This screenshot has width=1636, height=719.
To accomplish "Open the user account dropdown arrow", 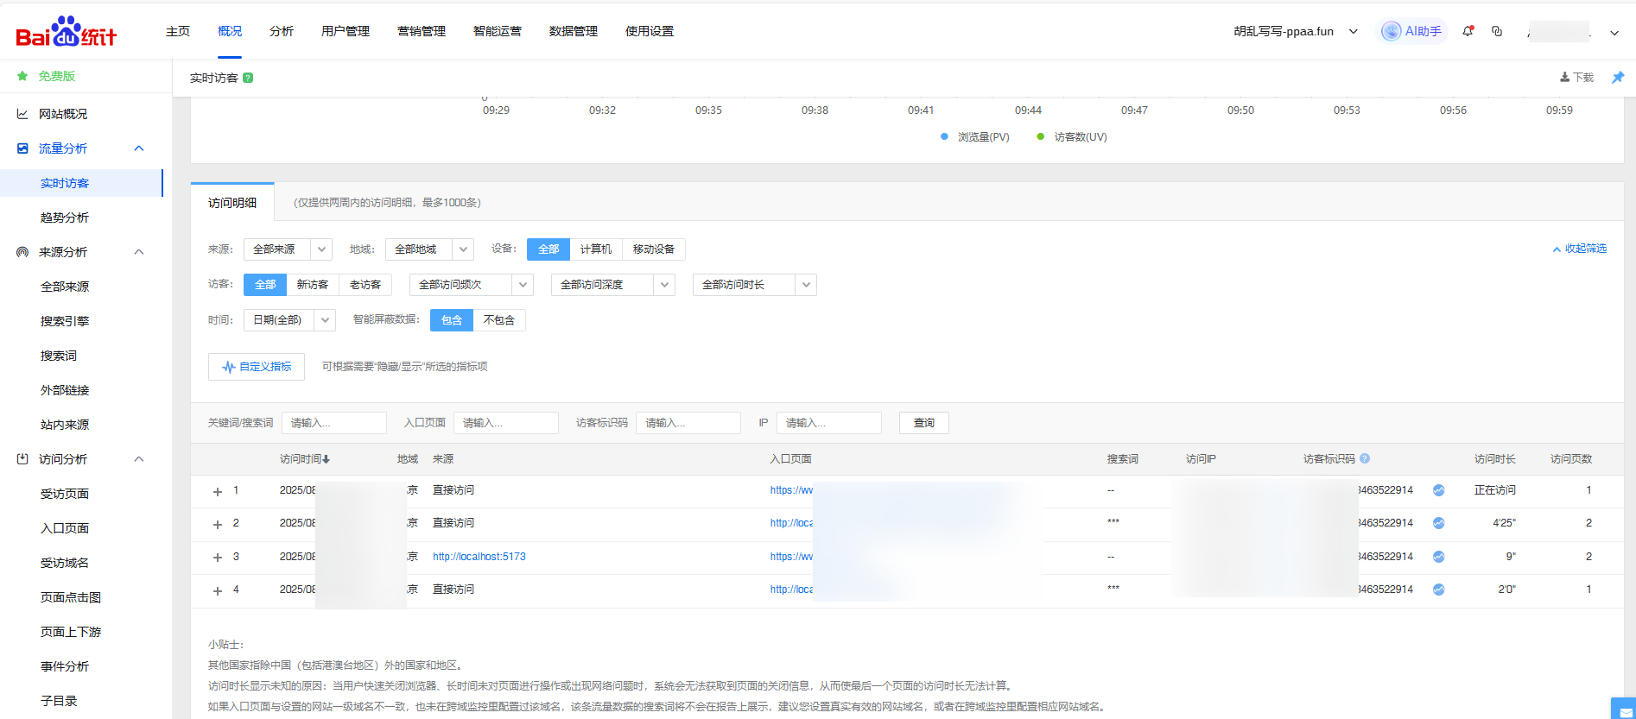I will pos(1614,33).
